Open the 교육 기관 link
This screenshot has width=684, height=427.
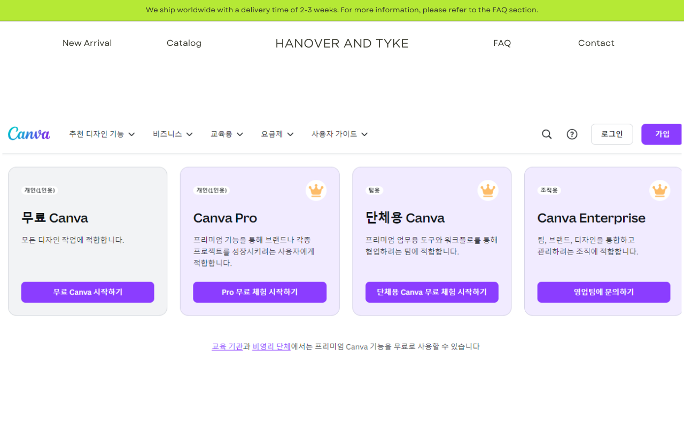(x=227, y=346)
